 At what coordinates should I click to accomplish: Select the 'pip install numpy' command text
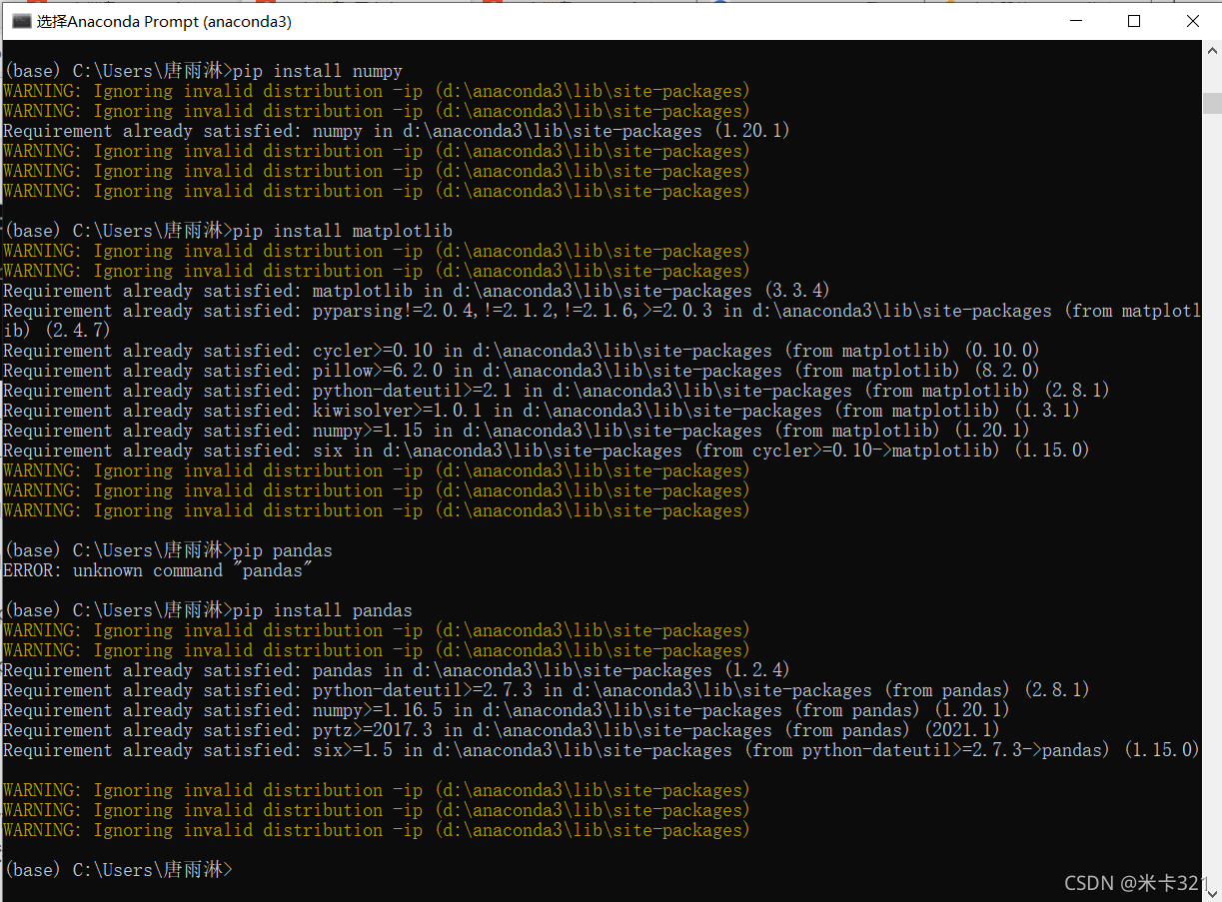[318, 70]
